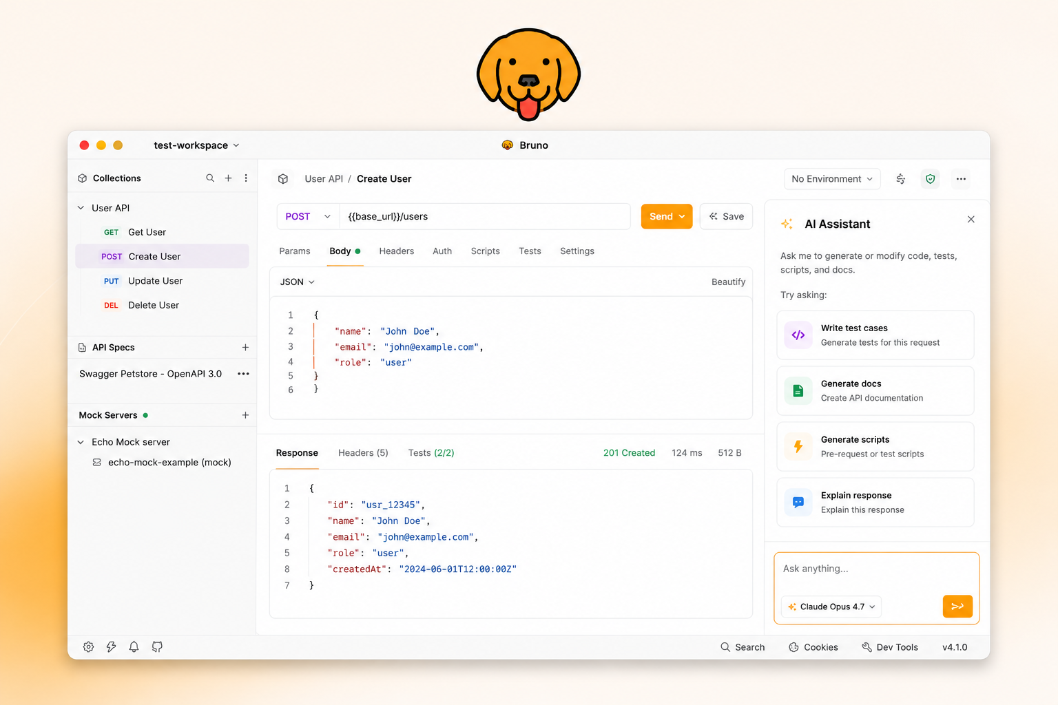Open the GitHub icon in bottom bar
The width and height of the screenshot is (1058, 705).
point(157,646)
